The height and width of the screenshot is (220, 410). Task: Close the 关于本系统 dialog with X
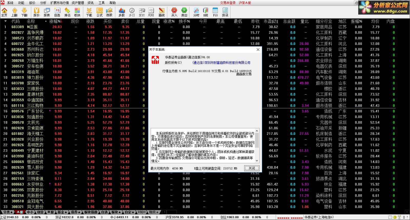258,50
